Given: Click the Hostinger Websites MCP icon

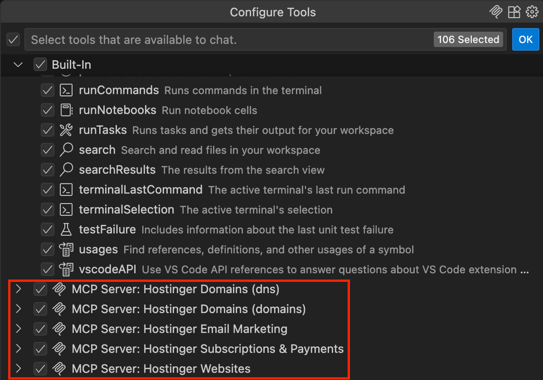Looking at the screenshot, I should click(59, 369).
